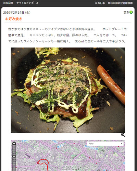The height and width of the screenshot is (171, 137).
Task: Click the green 更新 refresh icon
Action: point(131,12)
